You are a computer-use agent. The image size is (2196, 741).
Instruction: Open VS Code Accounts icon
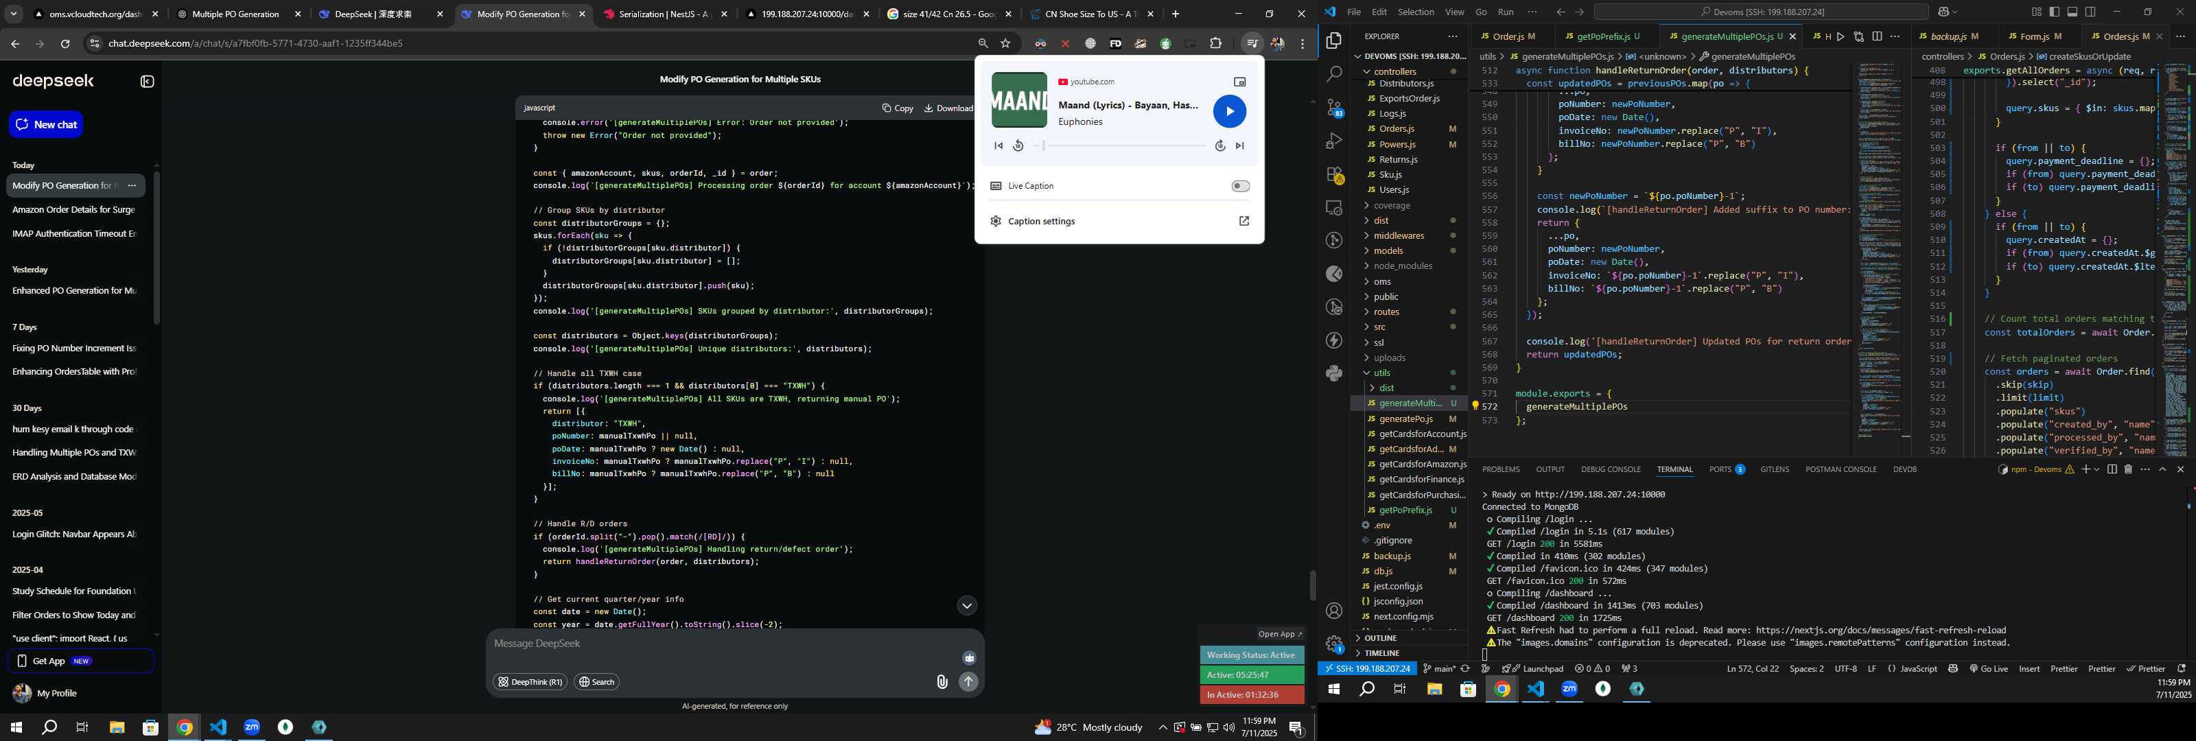(x=1334, y=611)
